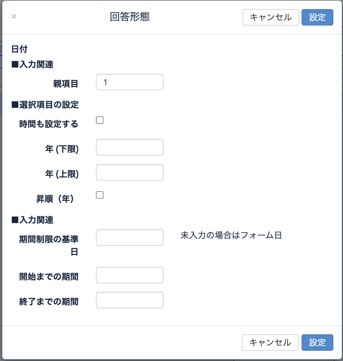Screen dimensions: 343x361
Task: Click the 昇順（年） label text
Action: pos(55,199)
